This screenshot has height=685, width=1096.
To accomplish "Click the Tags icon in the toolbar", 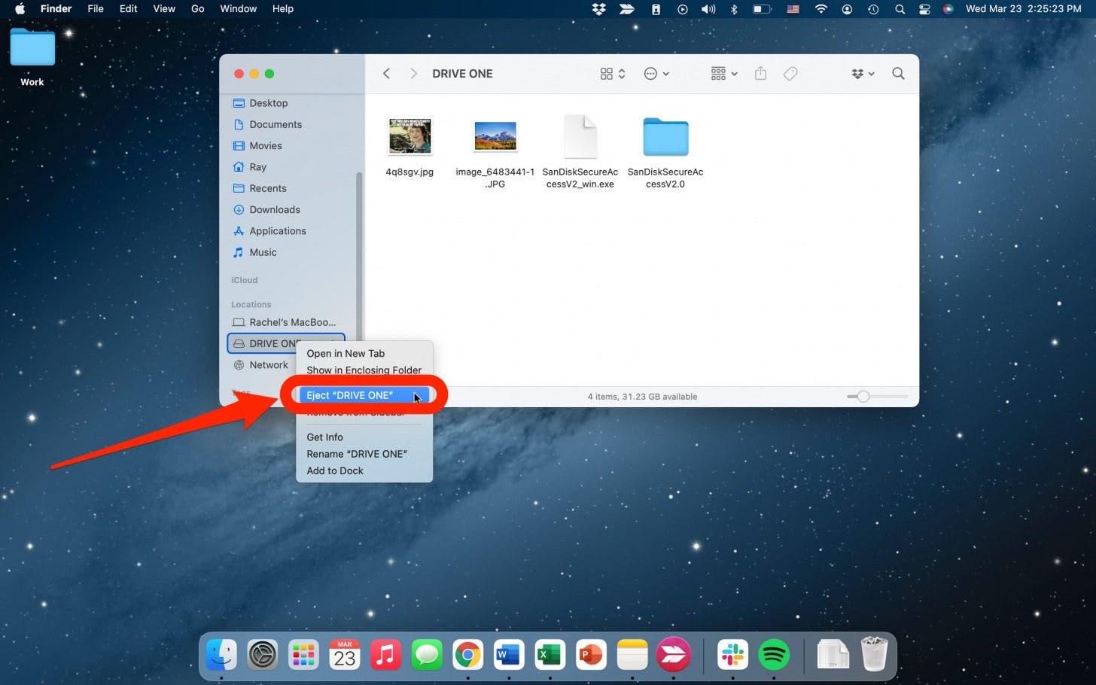I will [x=790, y=73].
